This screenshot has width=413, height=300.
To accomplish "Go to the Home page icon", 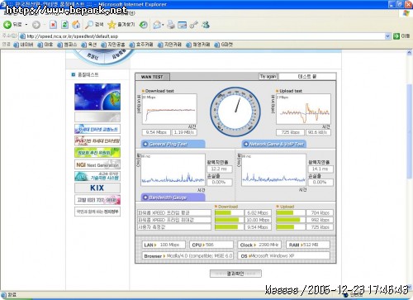I will pyautogui.click(x=76, y=25).
